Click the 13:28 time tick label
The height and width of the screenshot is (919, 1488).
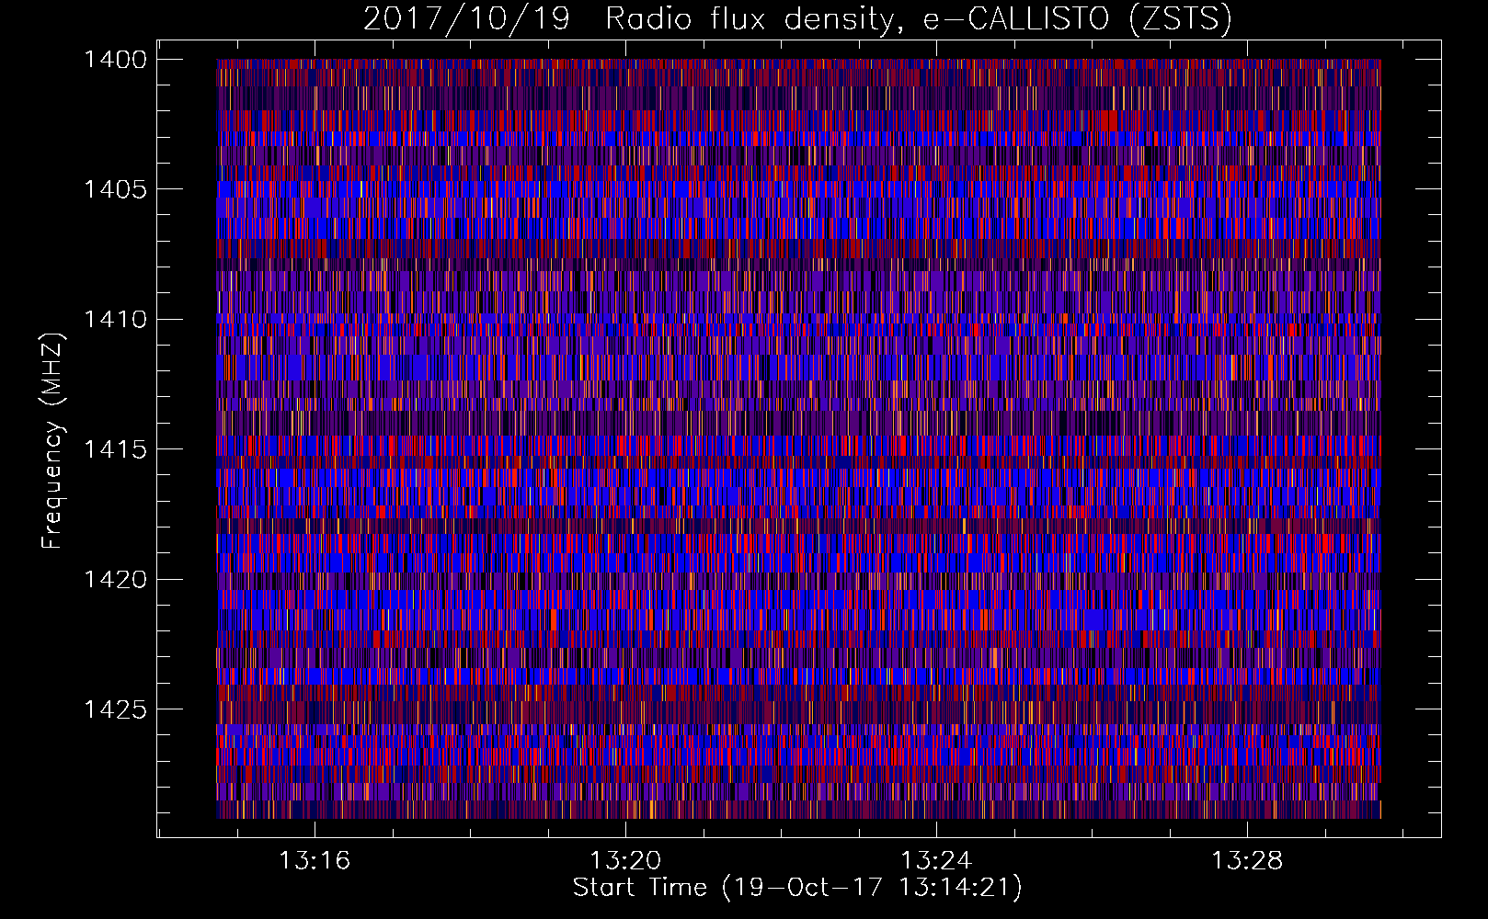pyautogui.click(x=1247, y=861)
